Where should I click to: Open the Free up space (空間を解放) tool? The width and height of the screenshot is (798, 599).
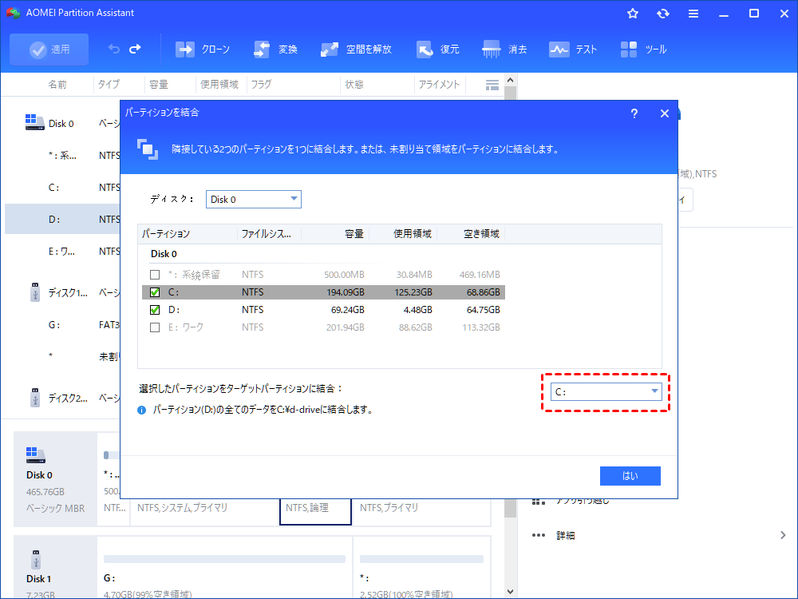pos(356,50)
